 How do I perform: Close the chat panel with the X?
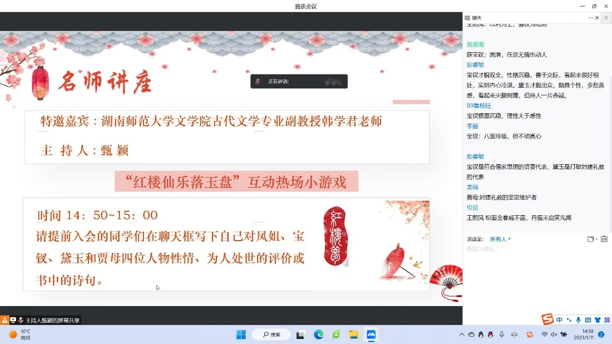[x=597, y=18]
